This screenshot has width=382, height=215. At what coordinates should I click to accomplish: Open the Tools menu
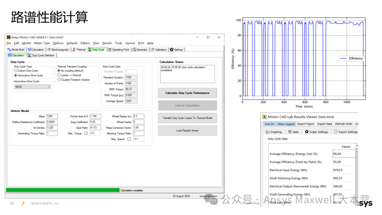(118, 43)
